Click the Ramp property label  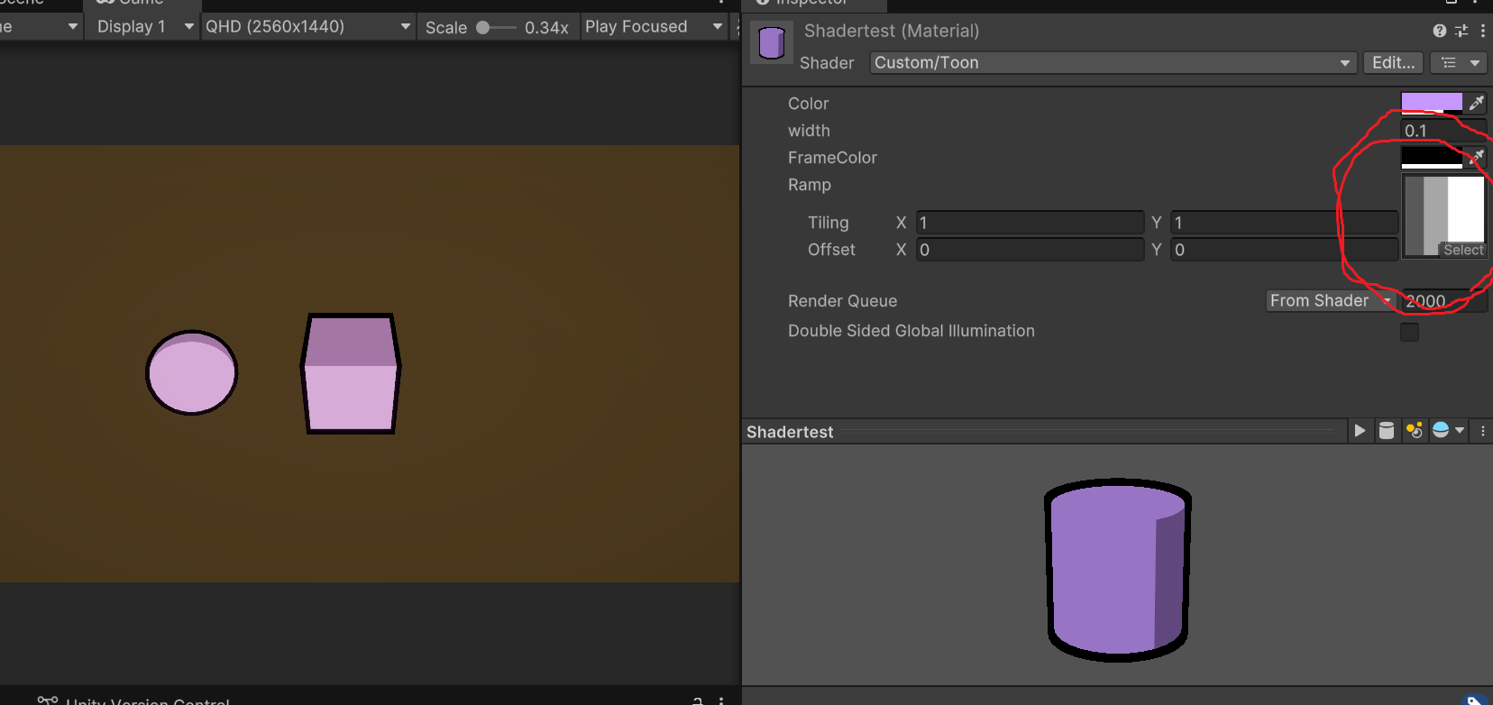coord(810,185)
